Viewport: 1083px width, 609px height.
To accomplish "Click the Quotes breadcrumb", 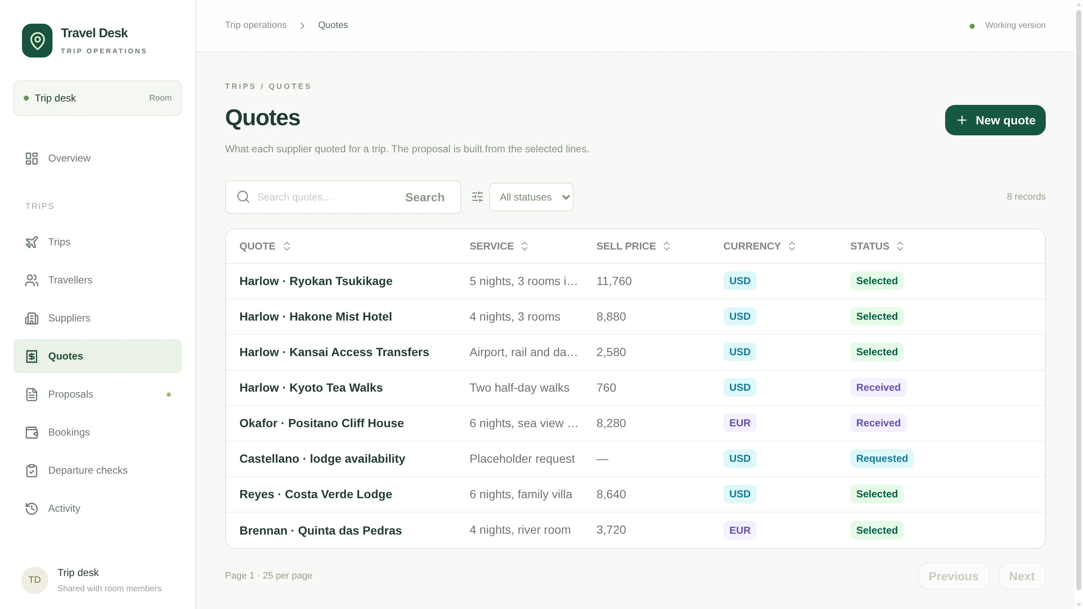I will point(333,25).
